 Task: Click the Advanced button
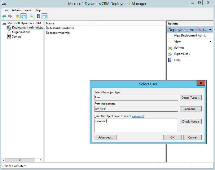point(106,137)
